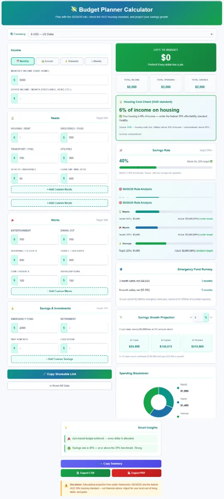Click the Savings & Investments moneybag icon
This screenshot has width=224, height=499.
[12, 309]
